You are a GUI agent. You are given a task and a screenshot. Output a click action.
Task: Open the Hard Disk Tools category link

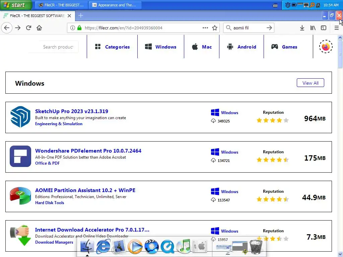pyautogui.click(x=50, y=203)
